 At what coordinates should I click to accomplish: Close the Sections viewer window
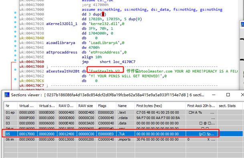(242, 95)
